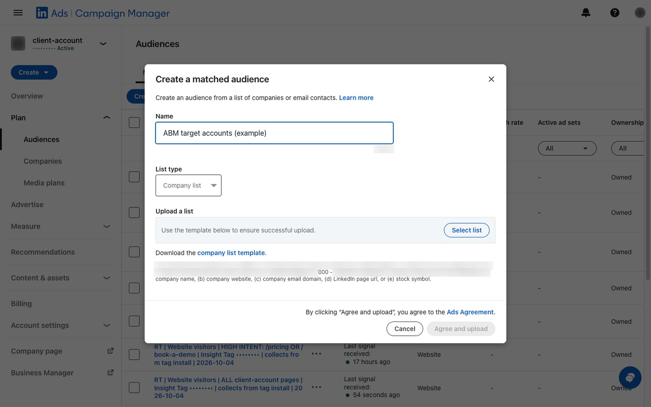Open Companies in the sidebar
651x407 pixels.
click(x=43, y=161)
